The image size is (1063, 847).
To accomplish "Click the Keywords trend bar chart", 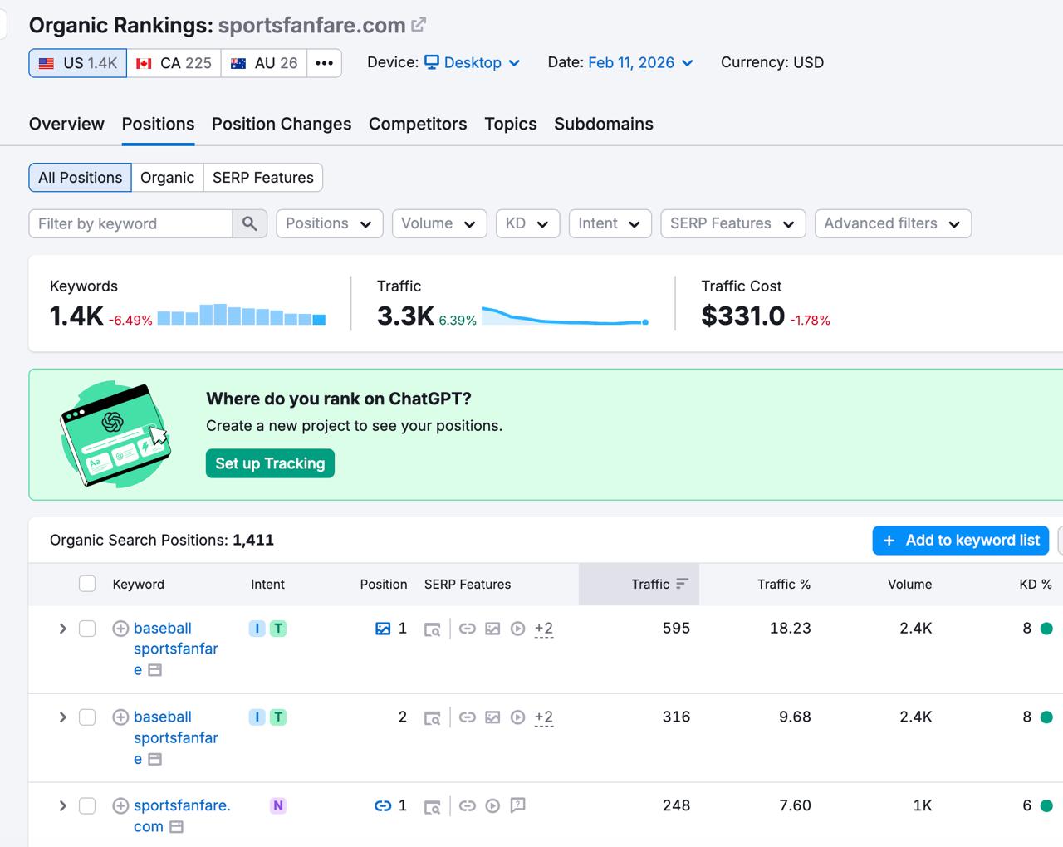I will 241,315.
